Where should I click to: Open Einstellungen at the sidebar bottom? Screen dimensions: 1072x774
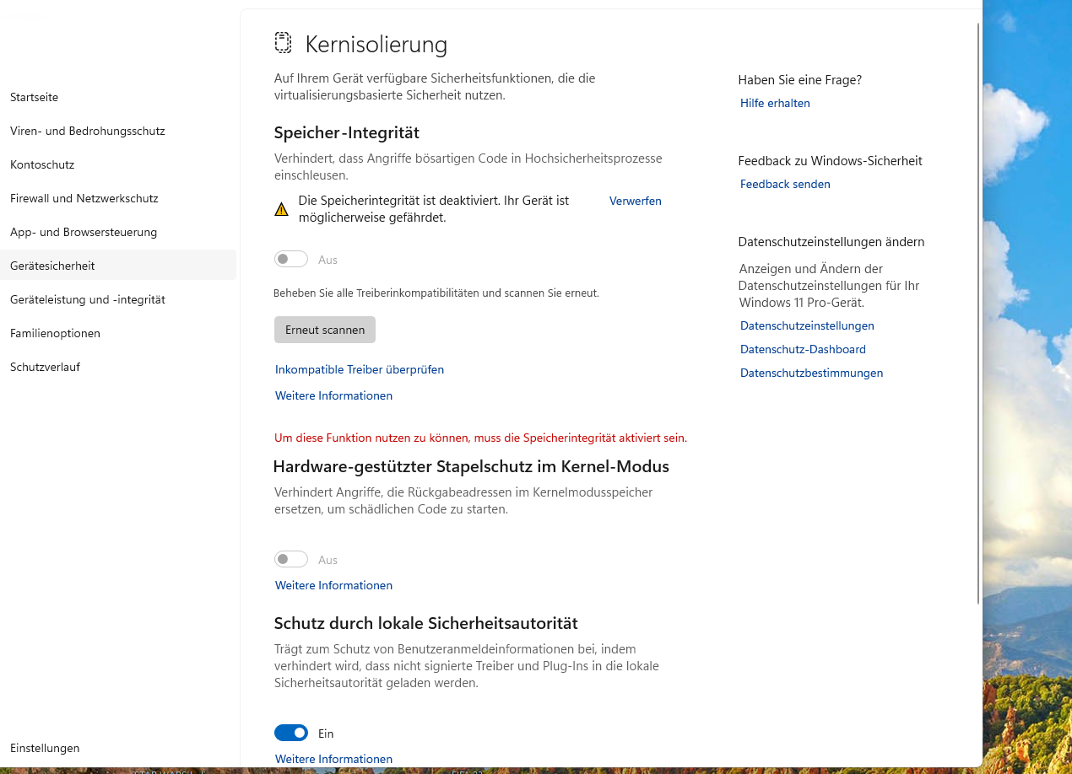(x=45, y=749)
